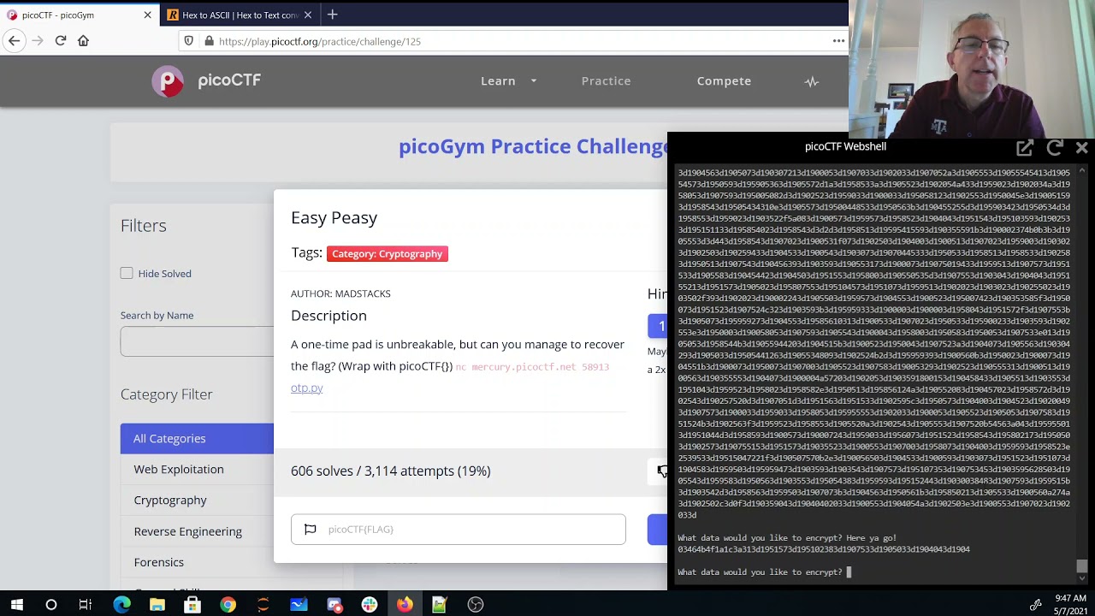Open OBS Studio from taskbar
The width and height of the screenshot is (1095, 616).
point(476,605)
